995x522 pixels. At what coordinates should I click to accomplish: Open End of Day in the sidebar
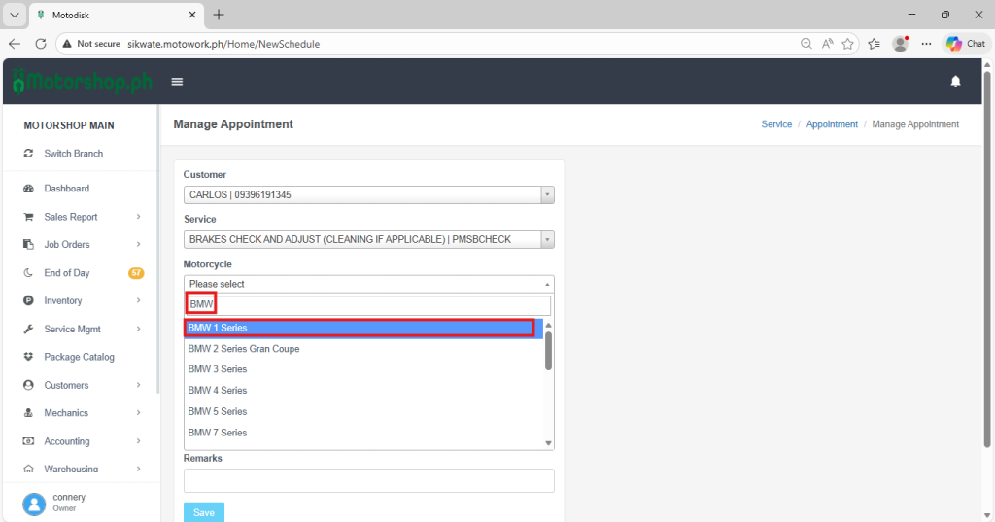(x=66, y=273)
